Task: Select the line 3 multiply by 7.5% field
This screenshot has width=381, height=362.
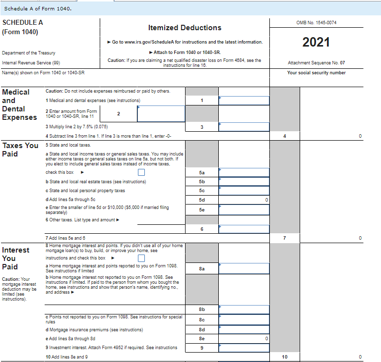Action: 244,127
